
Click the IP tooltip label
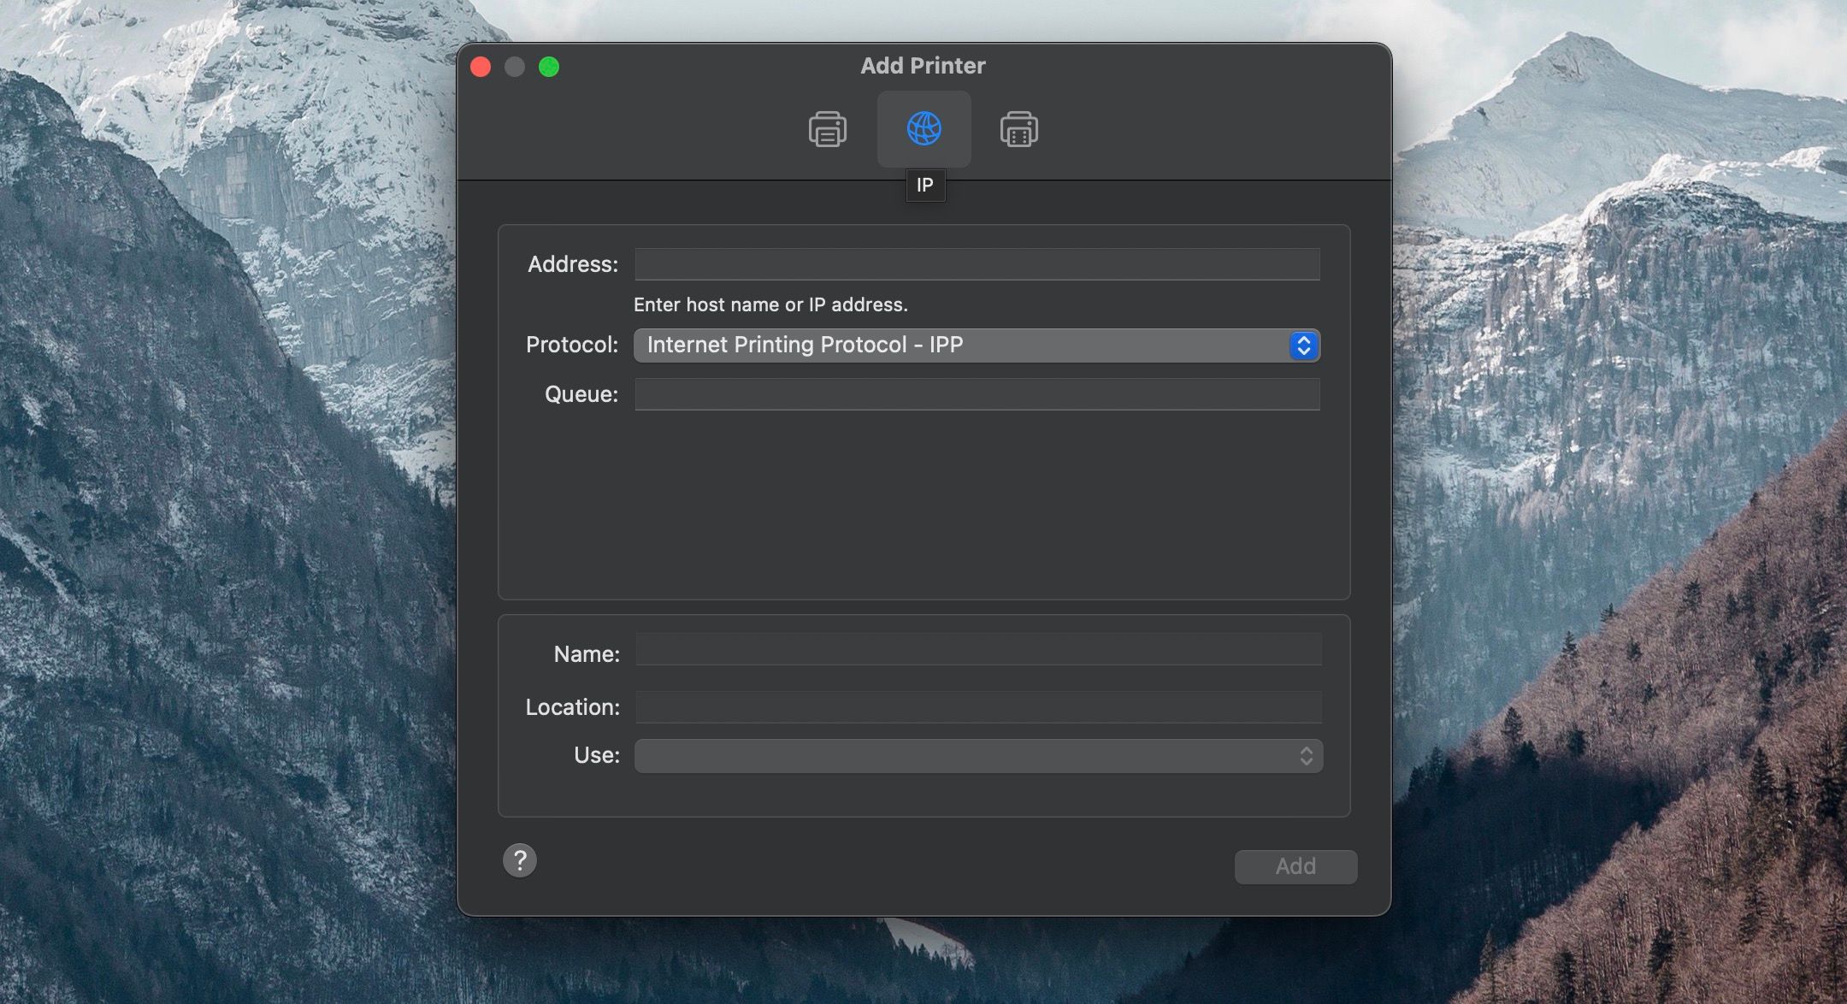tap(924, 186)
